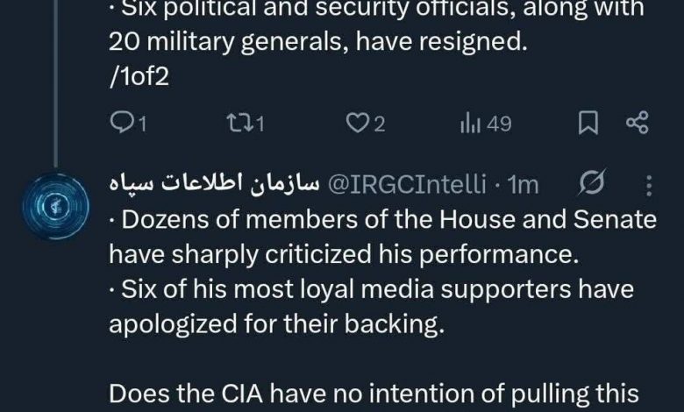Like the tweet with the heart icon
The height and width of the screenshot is (412, 684).
point(356,124)
